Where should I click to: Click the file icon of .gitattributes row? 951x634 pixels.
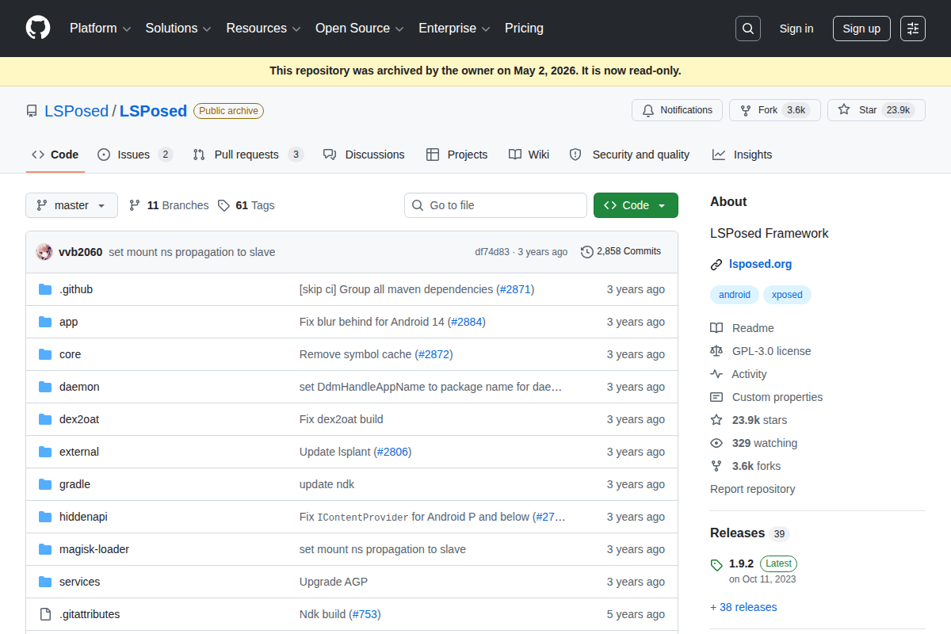coord(45,614)
